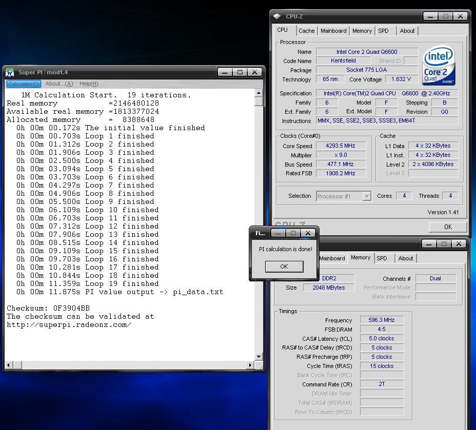Minimize the lower CPU-Z memory window
The height and width of the screenshot is (430, 476).
point(429,244)
